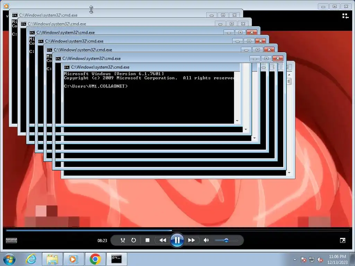Click the scrollbar thumb of rearmost cmd window

pyautogui.click(x=289, y=81)
